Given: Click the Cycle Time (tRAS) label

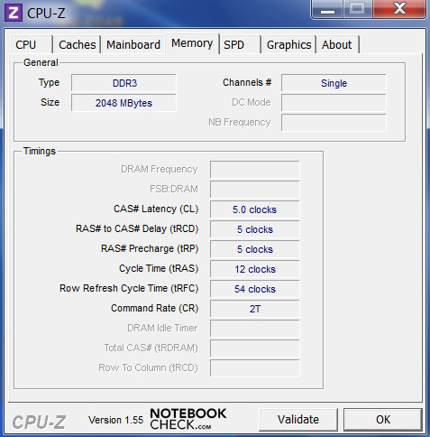Looking at the screenshot, I should click(159, 268).
